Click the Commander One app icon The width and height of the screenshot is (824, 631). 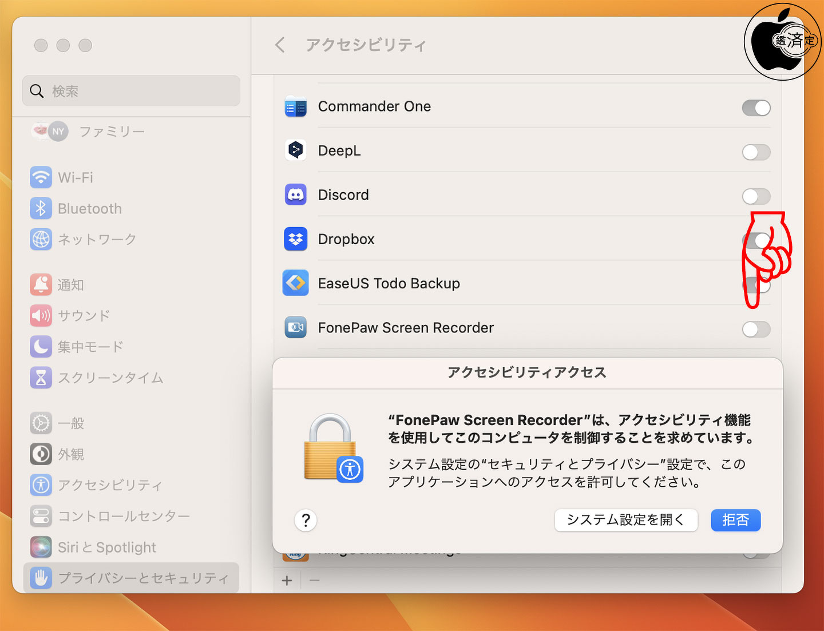(x=296, y=107)
